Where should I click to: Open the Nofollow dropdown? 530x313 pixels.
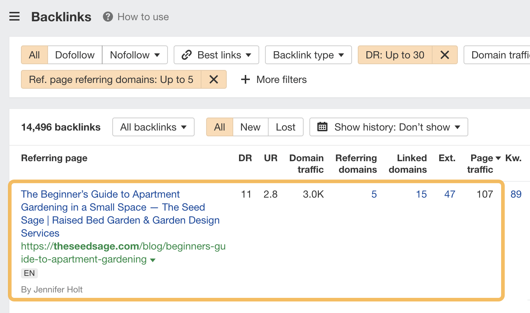[x=135, y=55]
